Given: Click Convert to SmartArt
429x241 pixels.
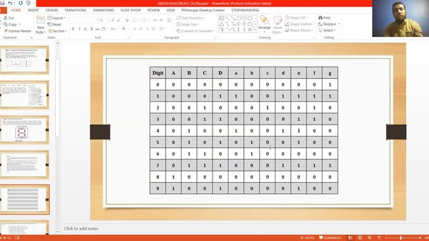Looking at the screenshot, I should pos(195,31).
